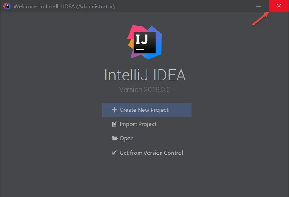Viewport: 289px width, 197px height.
Task: Click the plus icon beside Create New Project
Action: pos(114,110)
